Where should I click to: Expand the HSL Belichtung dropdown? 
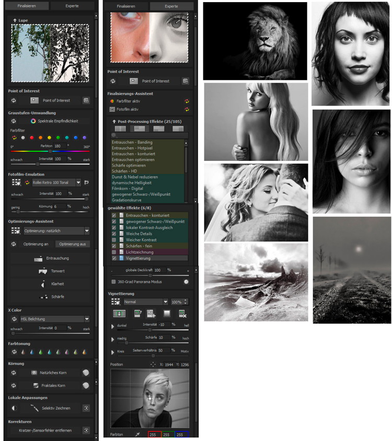point(87,319)
